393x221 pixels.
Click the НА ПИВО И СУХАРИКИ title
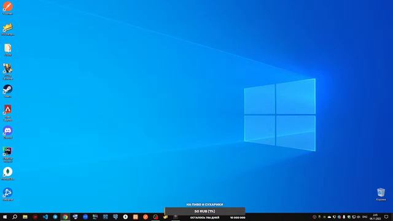click(x=204, y=204)
